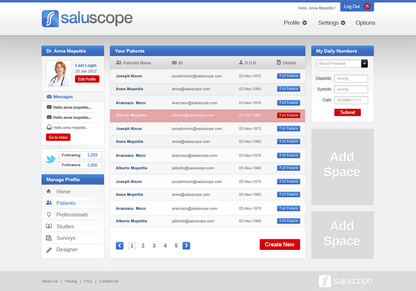Click the Designer pencil icon

[49, 250]
